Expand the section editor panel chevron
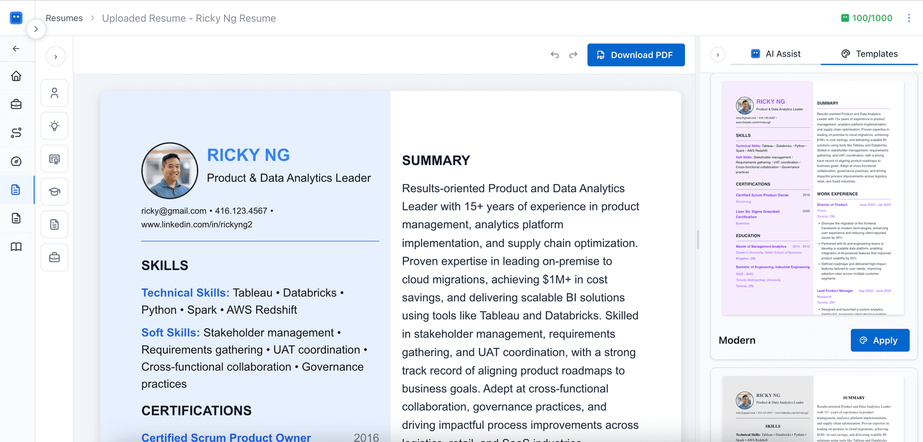 (56, 56)
